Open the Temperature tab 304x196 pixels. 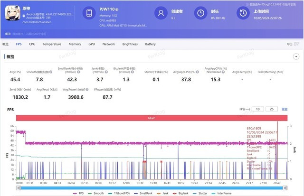[x=52, y=44]
